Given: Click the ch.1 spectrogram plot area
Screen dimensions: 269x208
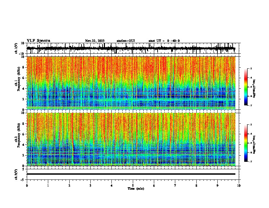Looking at the screenshot, I should (131, 83).
